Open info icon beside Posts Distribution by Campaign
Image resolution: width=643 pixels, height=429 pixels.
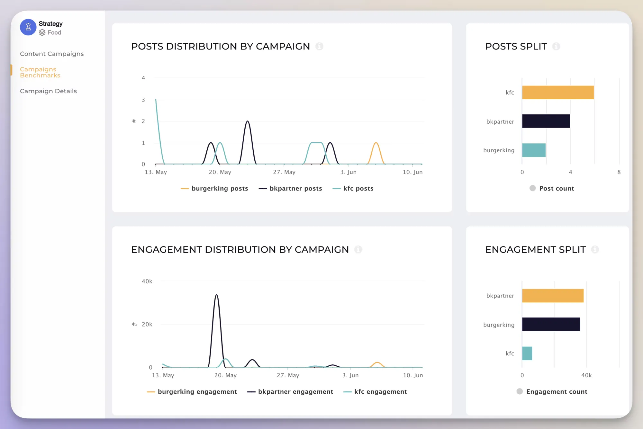click(319, 46)
